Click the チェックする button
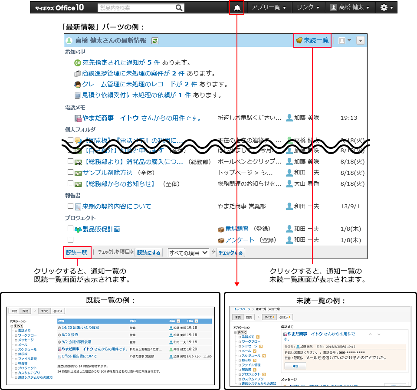 click(x=230, y=252)
